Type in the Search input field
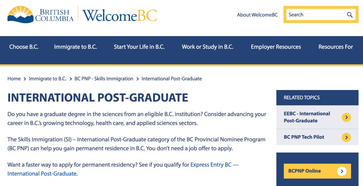This screenshot has width=363, height=186. [314, 15]
